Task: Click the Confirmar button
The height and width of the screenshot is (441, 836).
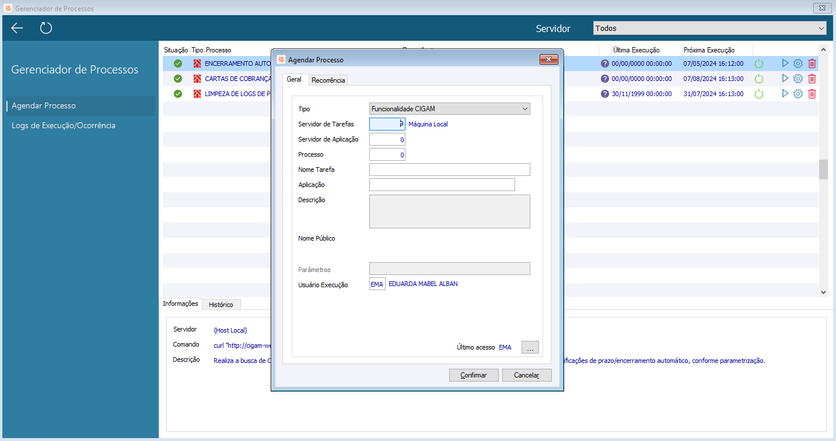Action: (474, 375)
